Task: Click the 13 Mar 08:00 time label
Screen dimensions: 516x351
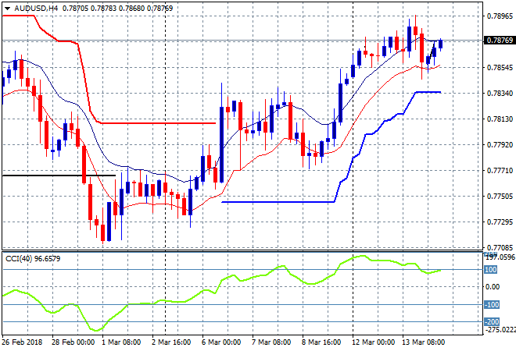Action: point(423,342)
